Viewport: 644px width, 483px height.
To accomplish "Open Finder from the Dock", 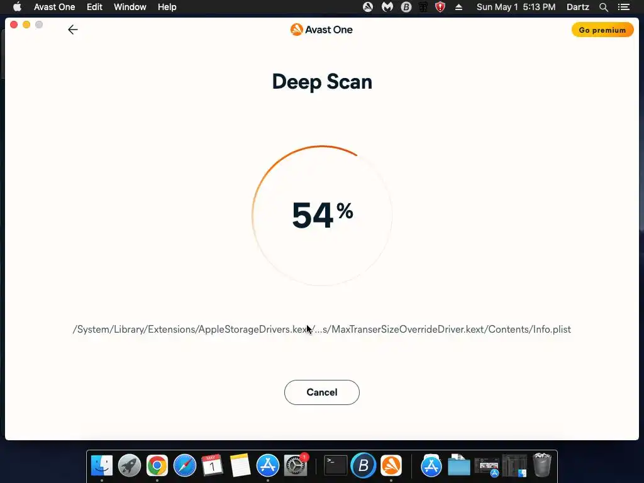I will [x=101, y=466].
